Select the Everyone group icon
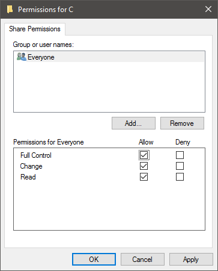The width and height of the screenshot is (218, 271). (x=22, y=57)
